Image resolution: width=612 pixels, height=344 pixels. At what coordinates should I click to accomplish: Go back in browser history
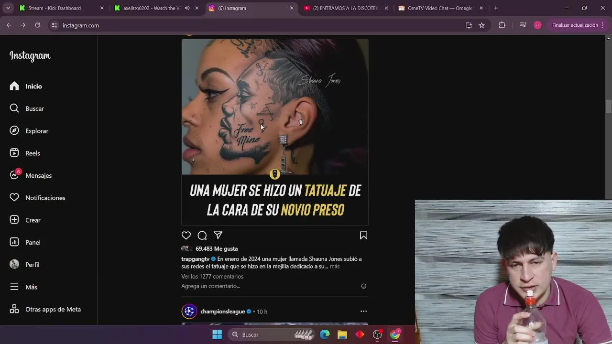point(9,25)
